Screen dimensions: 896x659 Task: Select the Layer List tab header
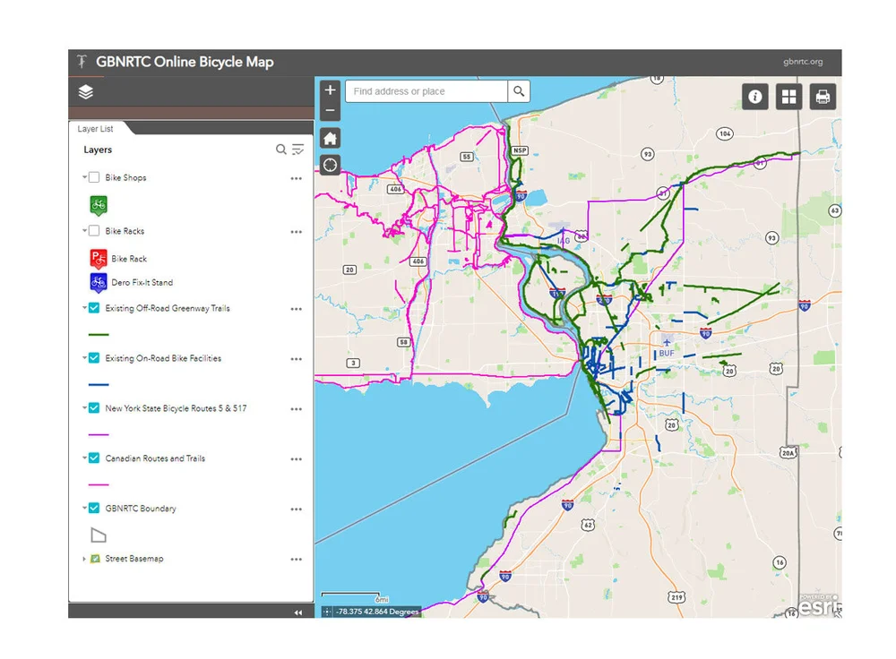coord(96,128)
